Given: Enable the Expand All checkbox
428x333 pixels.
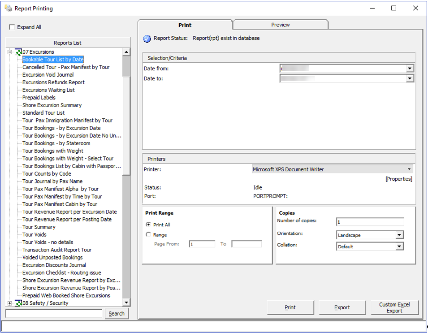Looking at the screenshot, I should pos(11,27).
